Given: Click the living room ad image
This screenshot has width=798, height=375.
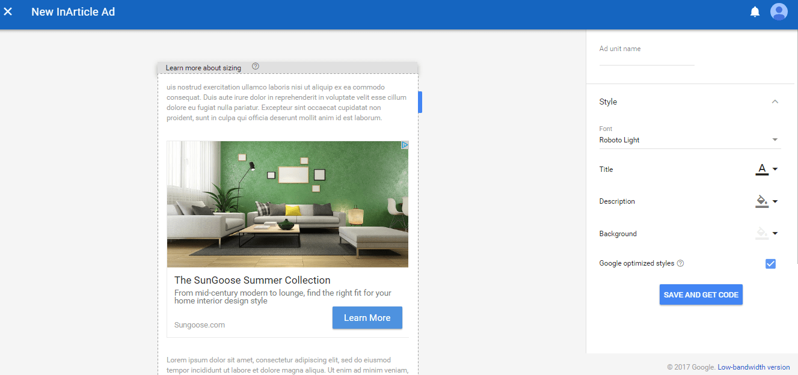Looking at the screenshot, I should (x=287, y=204).
